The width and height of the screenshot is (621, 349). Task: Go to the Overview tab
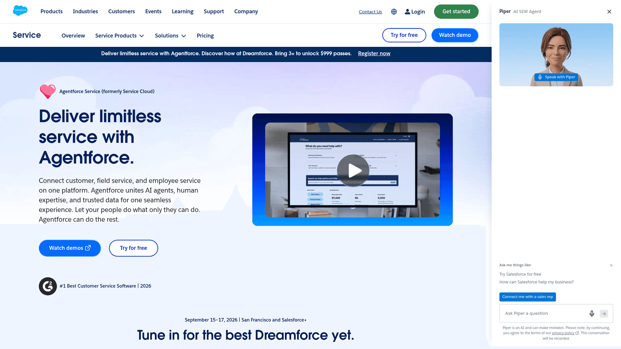click(73, 36)
